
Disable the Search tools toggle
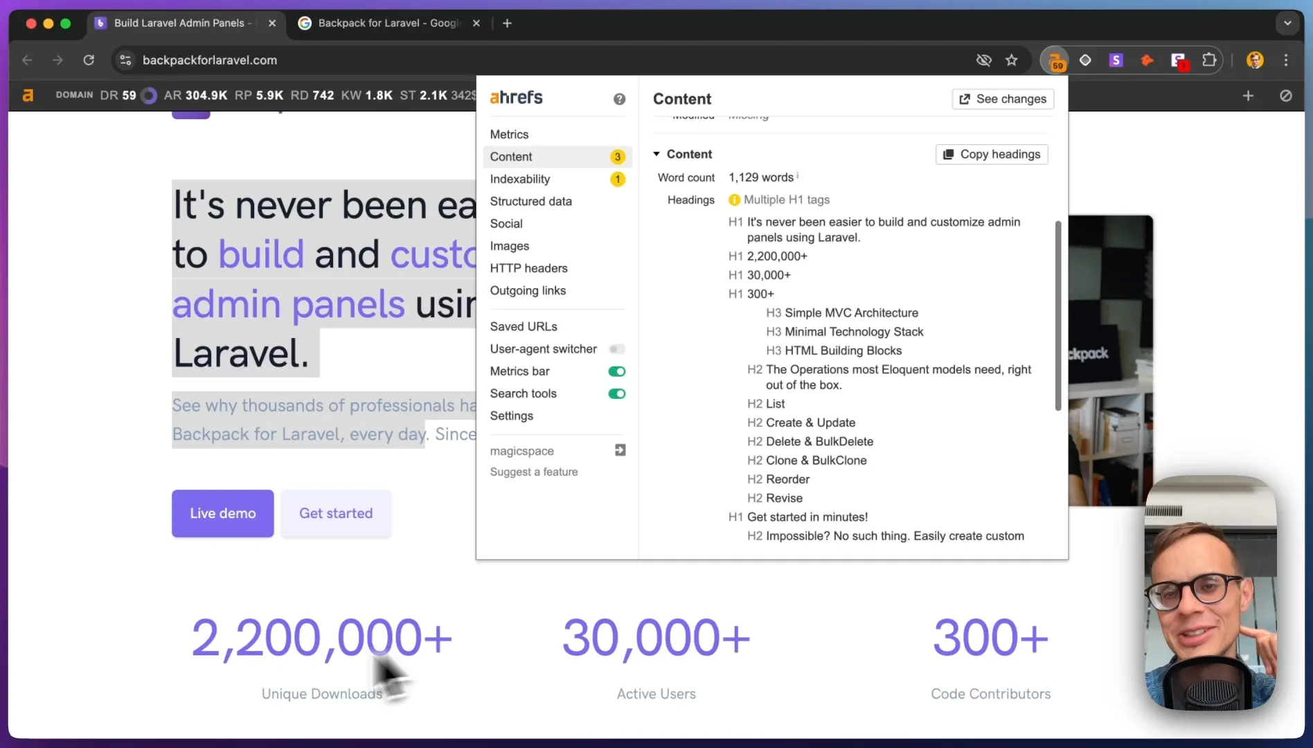(616, 393)
